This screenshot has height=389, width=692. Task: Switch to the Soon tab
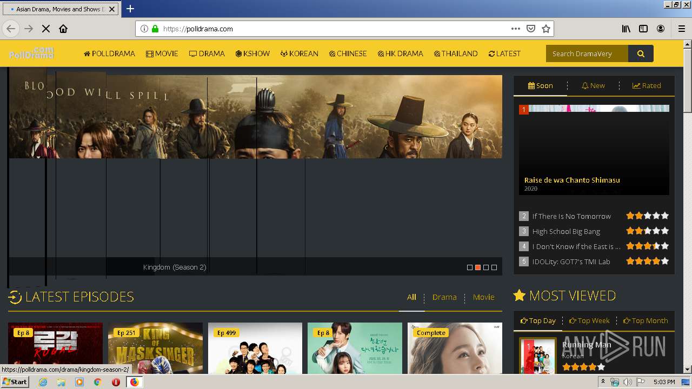click(x=540, y=85)
